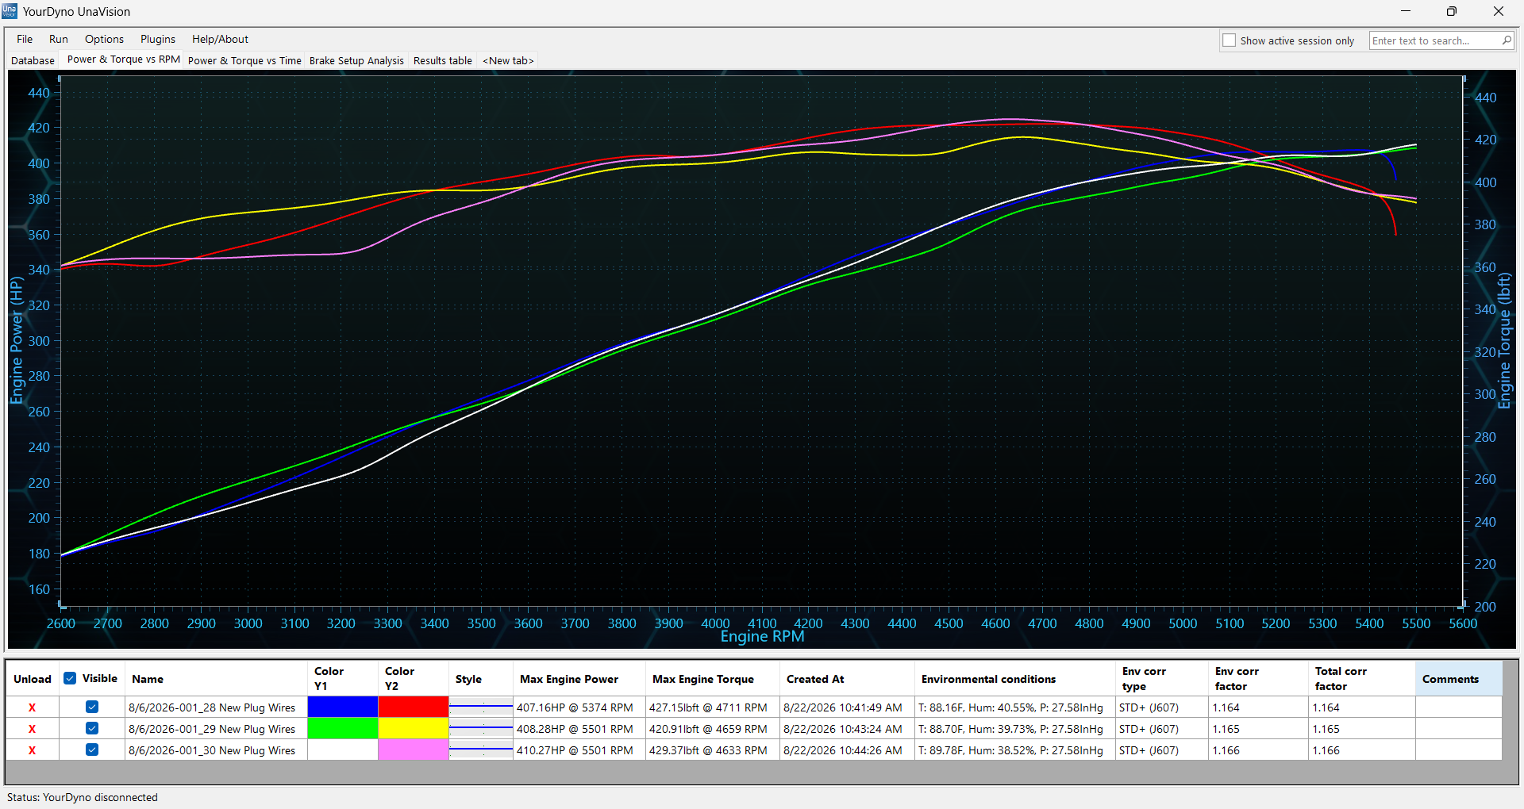This screenshot has width=1524, height=809.
Task: Click the status bar YourDyno disconnected text
Action: (x=83, y=797)
